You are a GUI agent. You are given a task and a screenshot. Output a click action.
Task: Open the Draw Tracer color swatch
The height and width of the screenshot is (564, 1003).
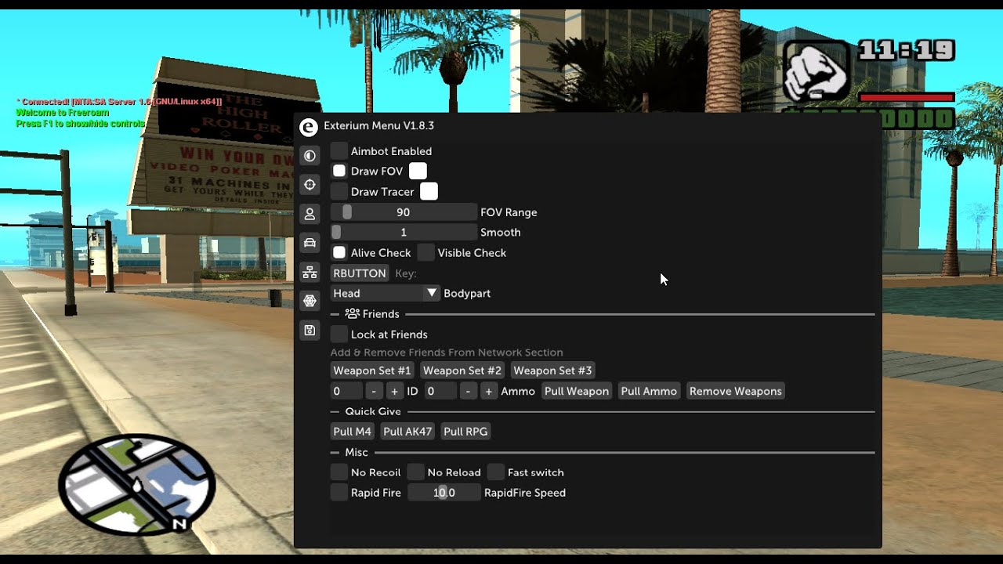[x=429, y=191]
